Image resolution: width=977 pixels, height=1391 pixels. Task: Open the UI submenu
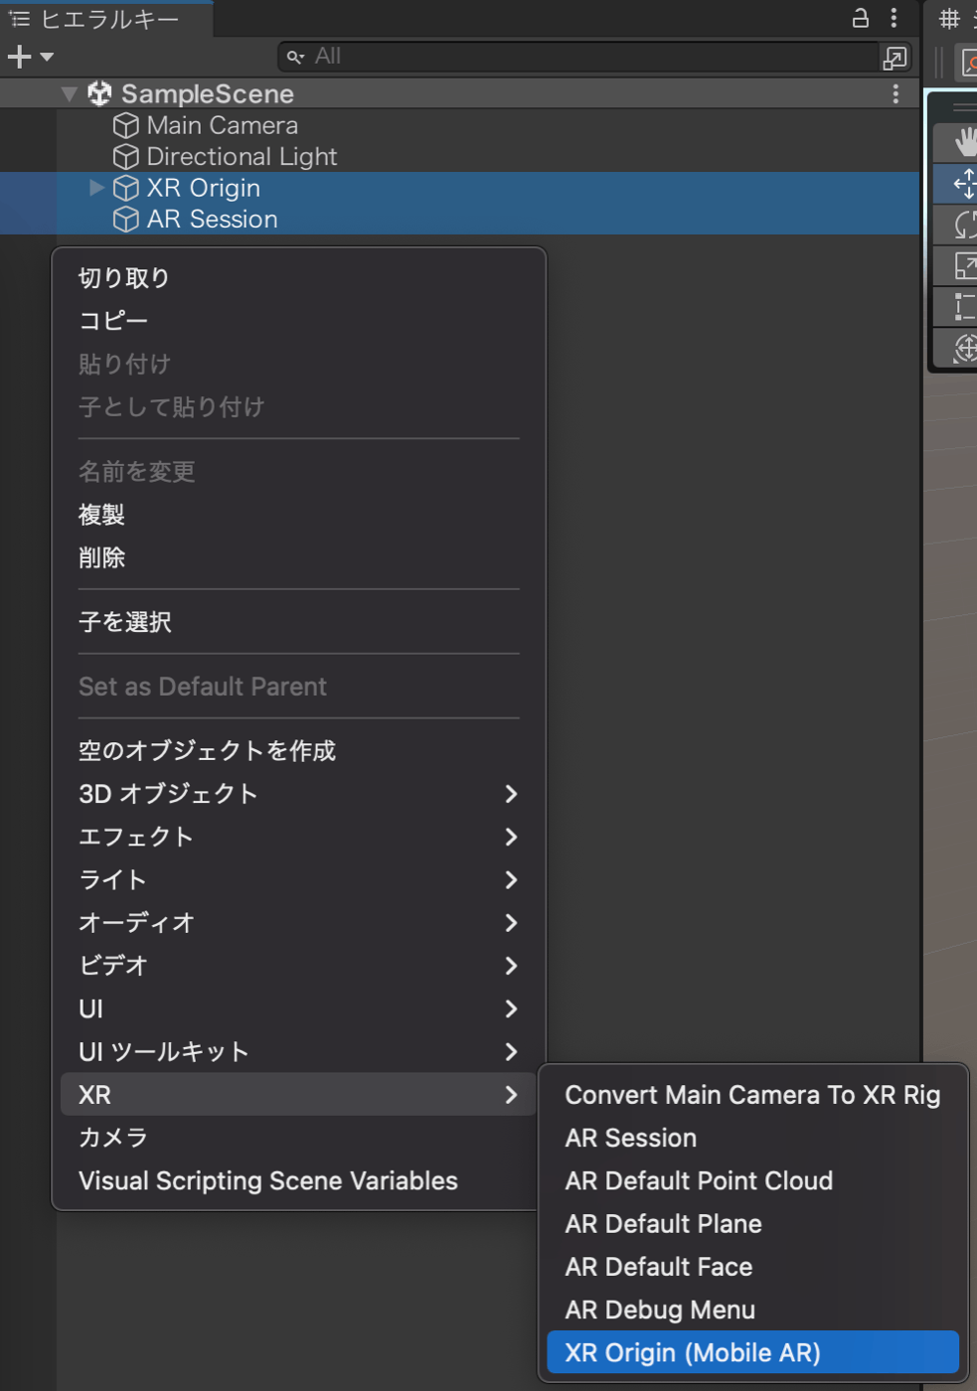click(298, 1008)
